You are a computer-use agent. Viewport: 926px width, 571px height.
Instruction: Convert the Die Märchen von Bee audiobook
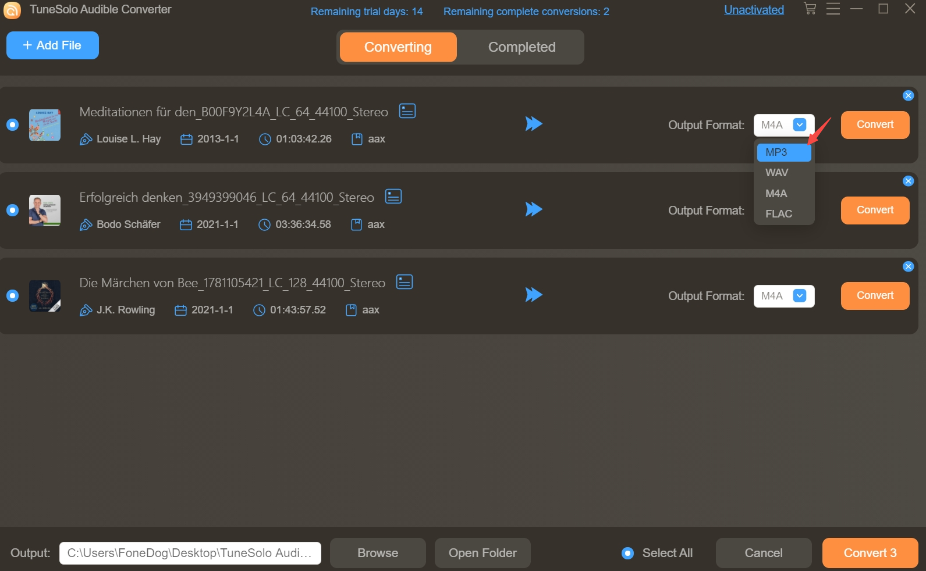click(x=875, y=295)
